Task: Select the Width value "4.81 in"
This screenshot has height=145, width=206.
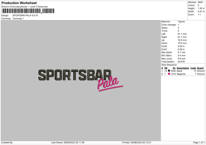Action: pyautogui.click(x=201, y=12)
